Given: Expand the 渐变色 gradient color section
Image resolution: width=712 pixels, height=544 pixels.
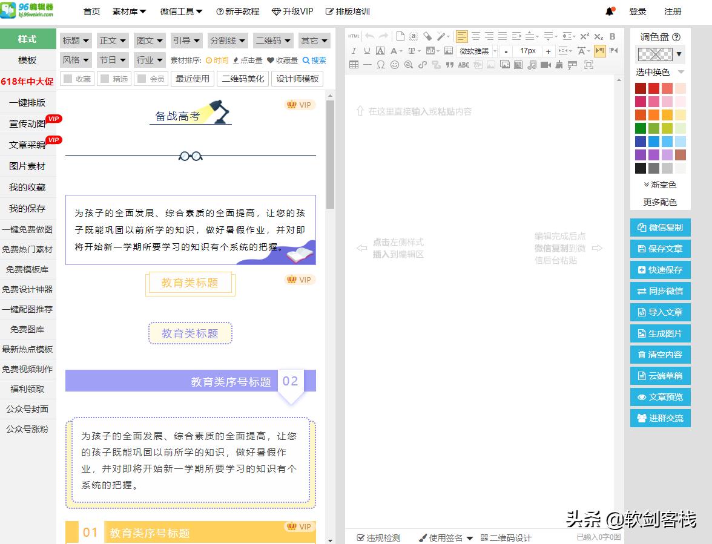Looking at the screenshot, I should point(659,185).
